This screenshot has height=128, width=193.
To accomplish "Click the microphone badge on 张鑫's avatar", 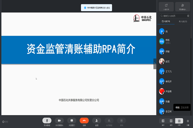I will point(163,103).
